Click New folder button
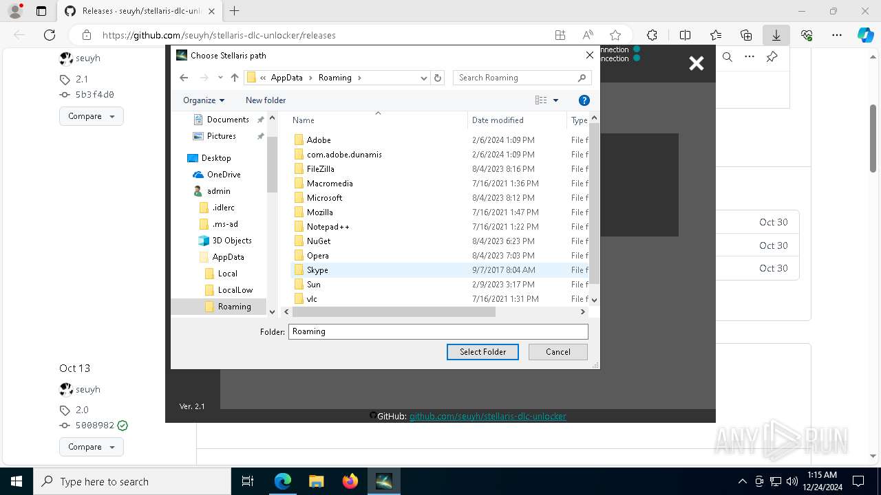Viewport: 881px width, 495px height. click(266, 100)
